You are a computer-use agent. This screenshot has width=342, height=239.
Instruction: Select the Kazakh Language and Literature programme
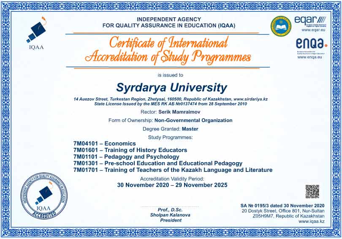pos(173,170)
